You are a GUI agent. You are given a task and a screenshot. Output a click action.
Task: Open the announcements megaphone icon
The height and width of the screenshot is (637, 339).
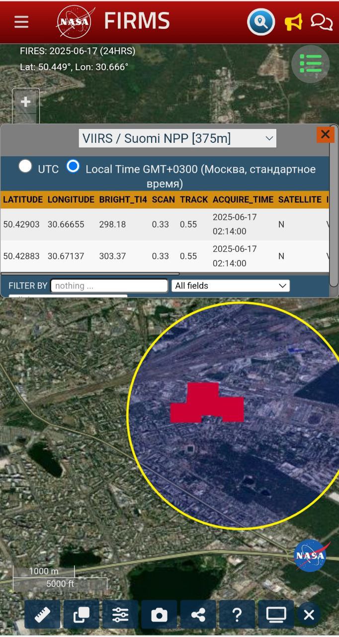click(293, 22)
